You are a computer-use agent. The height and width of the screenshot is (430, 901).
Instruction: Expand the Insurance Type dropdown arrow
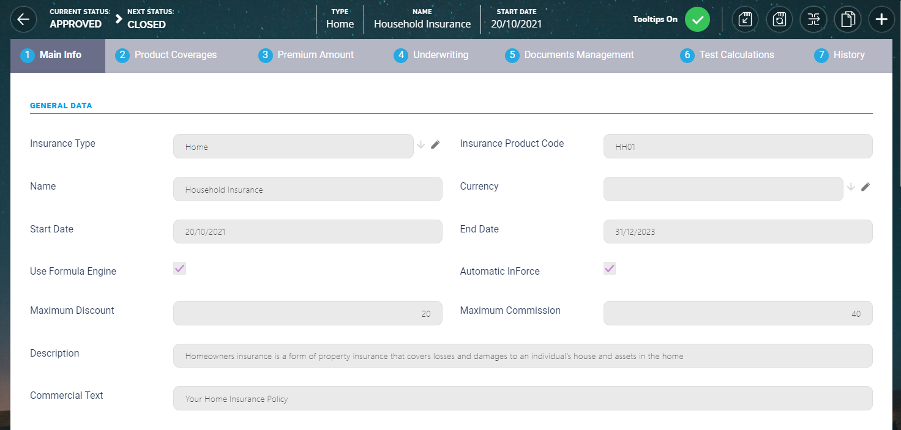point(421,145)
